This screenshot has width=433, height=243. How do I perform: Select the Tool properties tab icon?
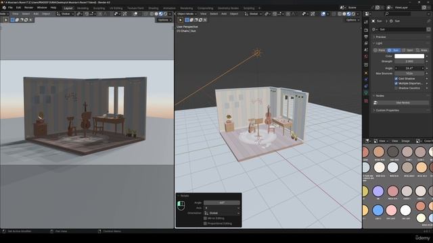click(366, 22)
